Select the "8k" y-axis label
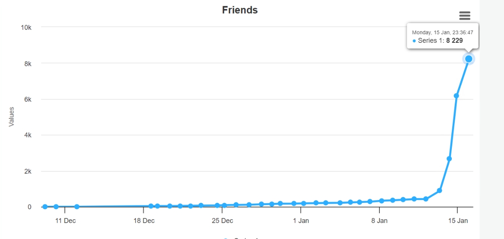This screenshot has height=239, width=504. pos(27,63)
